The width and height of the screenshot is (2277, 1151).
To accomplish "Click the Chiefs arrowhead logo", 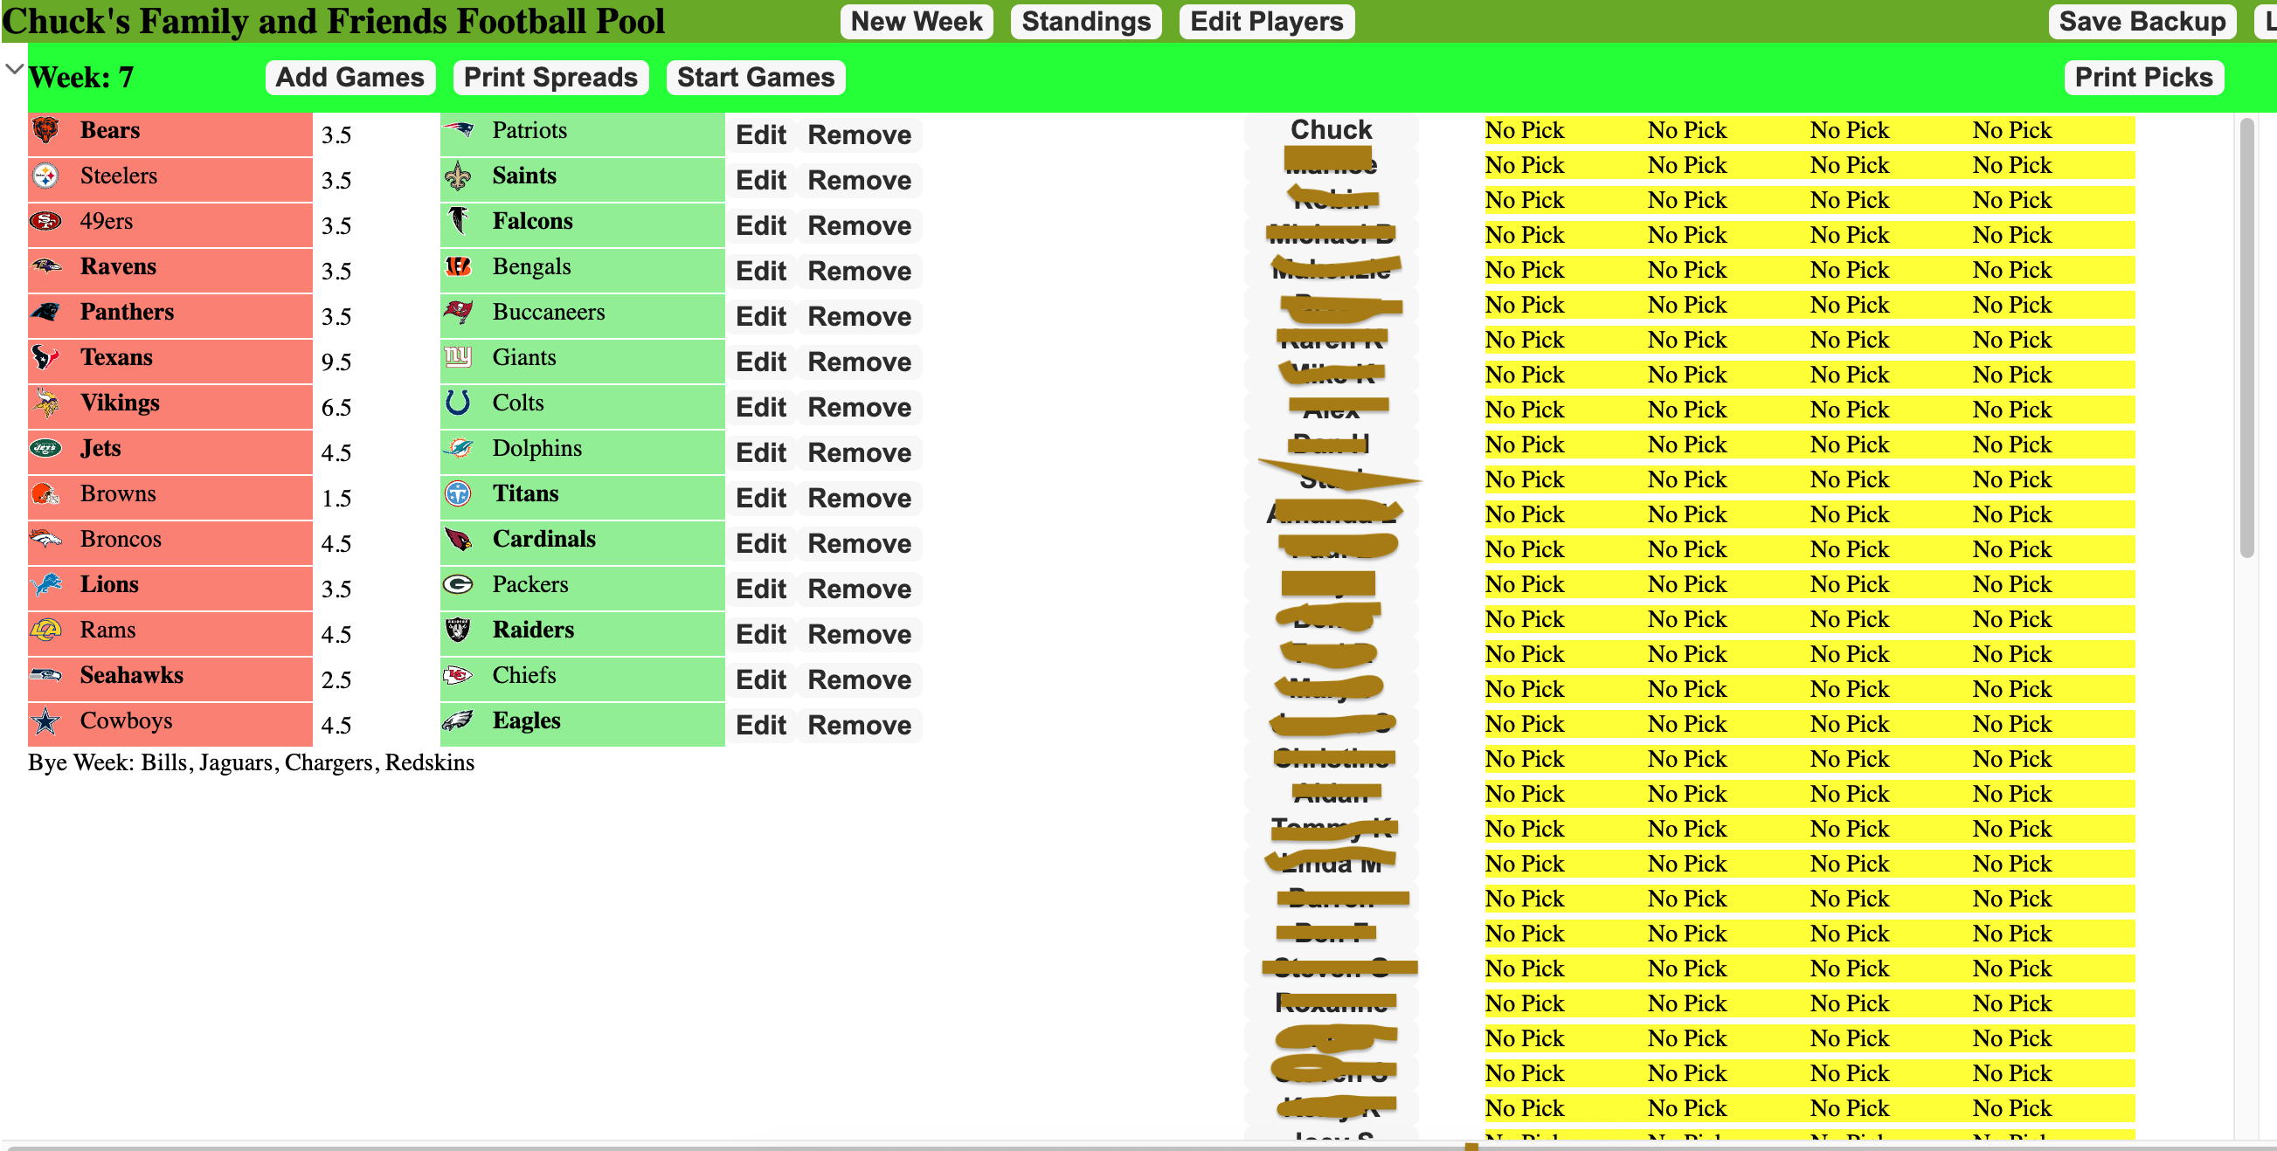I will tap(458, 675).
